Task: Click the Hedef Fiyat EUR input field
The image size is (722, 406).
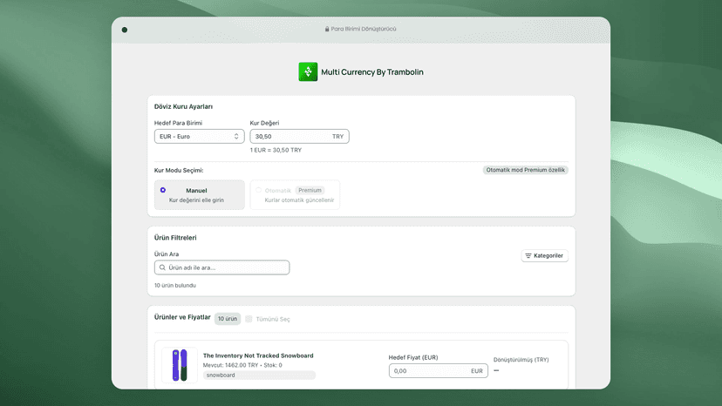Action: pyautogui.click(x=439, y=370)
